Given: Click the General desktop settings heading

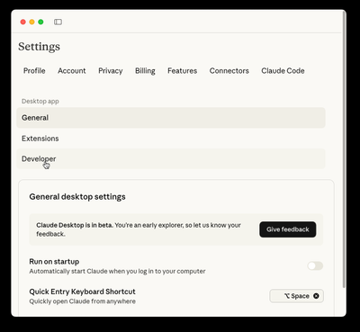Looking at the screenshot, I should tap(77, 197).
